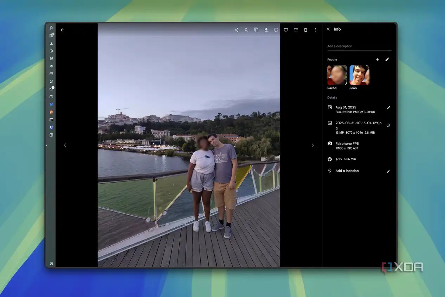The height and width of the screenshot is (297, 445).
Task: Edit people using the pencil icon
Action: point(387,59)
